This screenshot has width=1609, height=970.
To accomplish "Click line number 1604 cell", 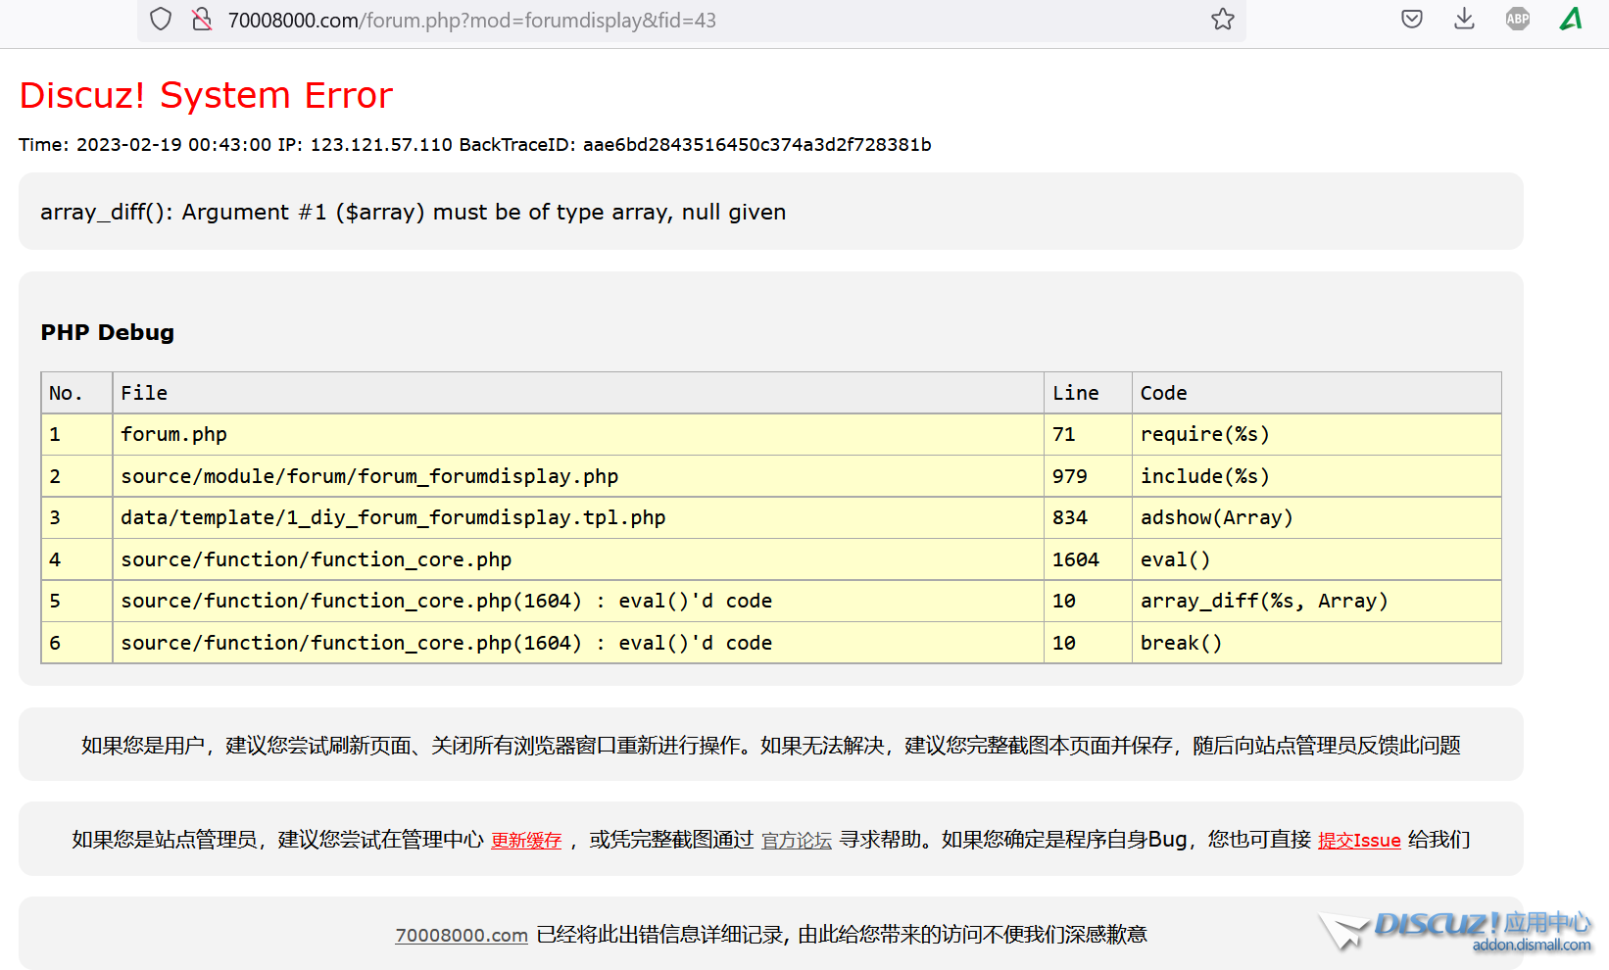I will [1075, 559].
